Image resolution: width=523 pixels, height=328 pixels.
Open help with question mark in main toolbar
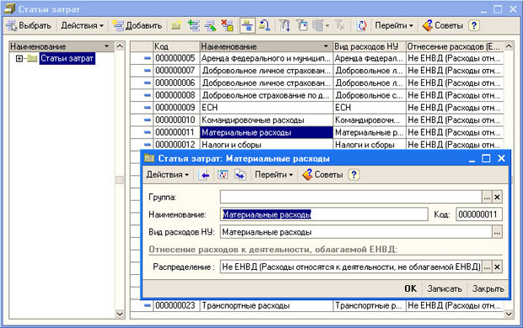pyautogui.click(x=474, y=25)
